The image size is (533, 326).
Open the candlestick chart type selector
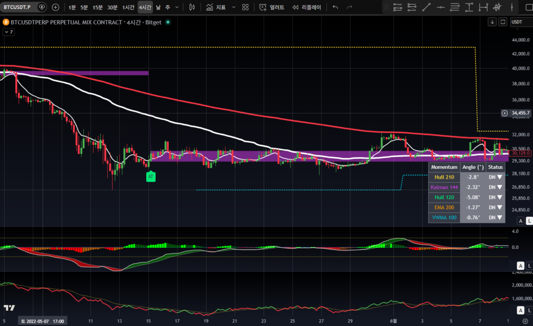pyautogui.click(x=192, y=7)
